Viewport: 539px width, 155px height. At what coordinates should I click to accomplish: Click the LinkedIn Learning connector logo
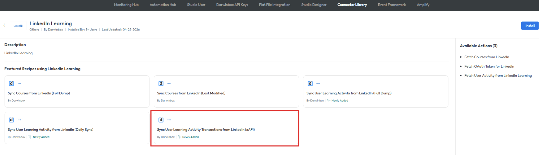[18, 26]
